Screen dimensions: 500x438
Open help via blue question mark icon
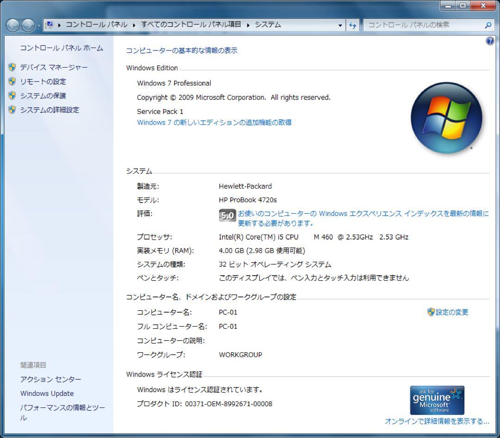490,41
